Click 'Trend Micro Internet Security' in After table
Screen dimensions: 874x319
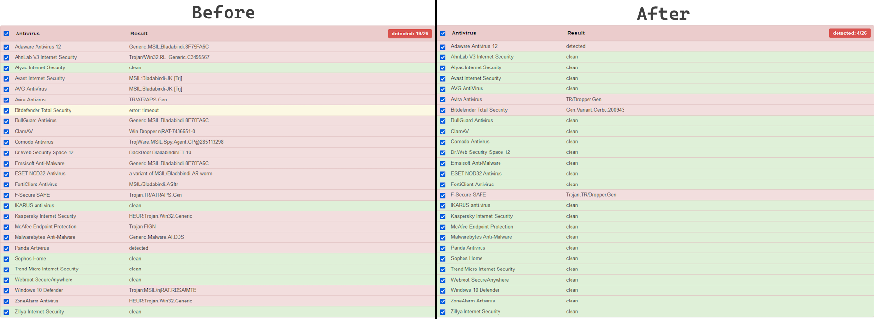click(x=483, y=269)
